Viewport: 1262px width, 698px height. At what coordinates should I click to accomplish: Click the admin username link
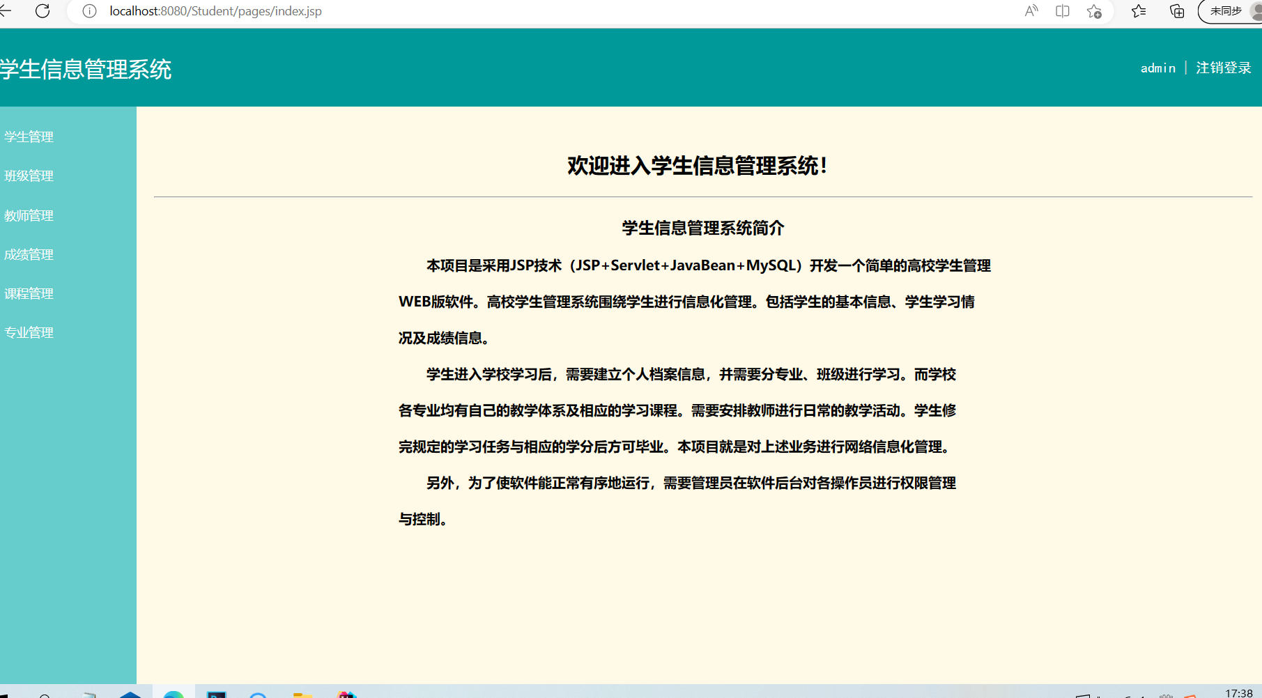point(1157,68)
